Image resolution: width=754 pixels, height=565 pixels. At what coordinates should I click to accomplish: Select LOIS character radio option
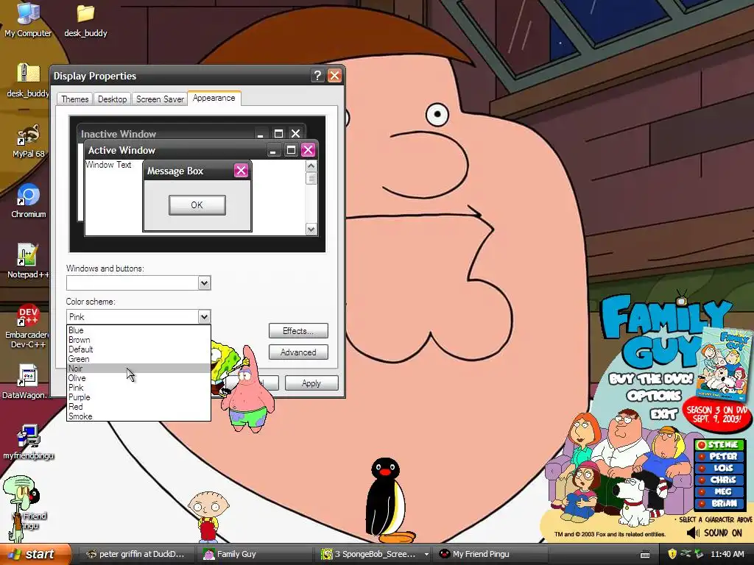(719, 468)
